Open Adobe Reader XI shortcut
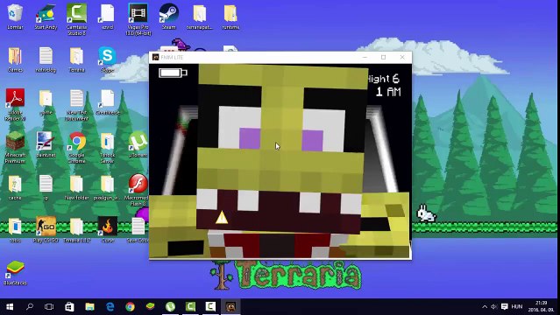 15,104
